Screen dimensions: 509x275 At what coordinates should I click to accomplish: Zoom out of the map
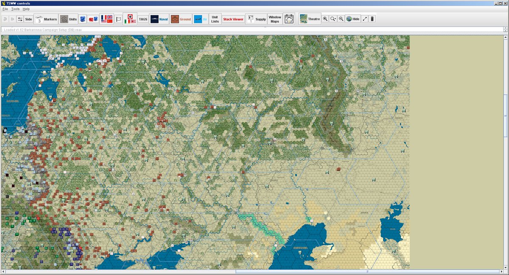click(341, 19)
